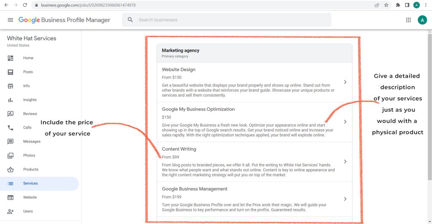Click the Google My Business Optimization title

pyautogui.click(x=198, y=109)
